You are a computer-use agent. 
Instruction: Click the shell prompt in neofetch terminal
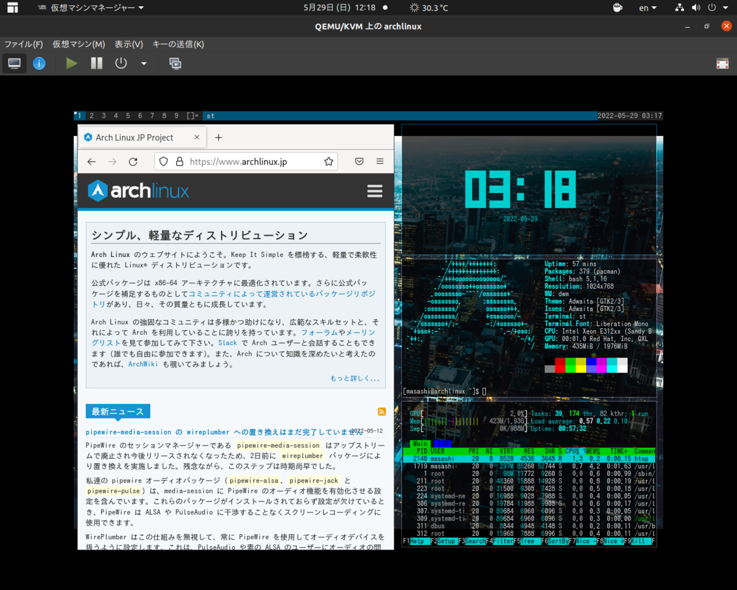[x=445, y=391]
